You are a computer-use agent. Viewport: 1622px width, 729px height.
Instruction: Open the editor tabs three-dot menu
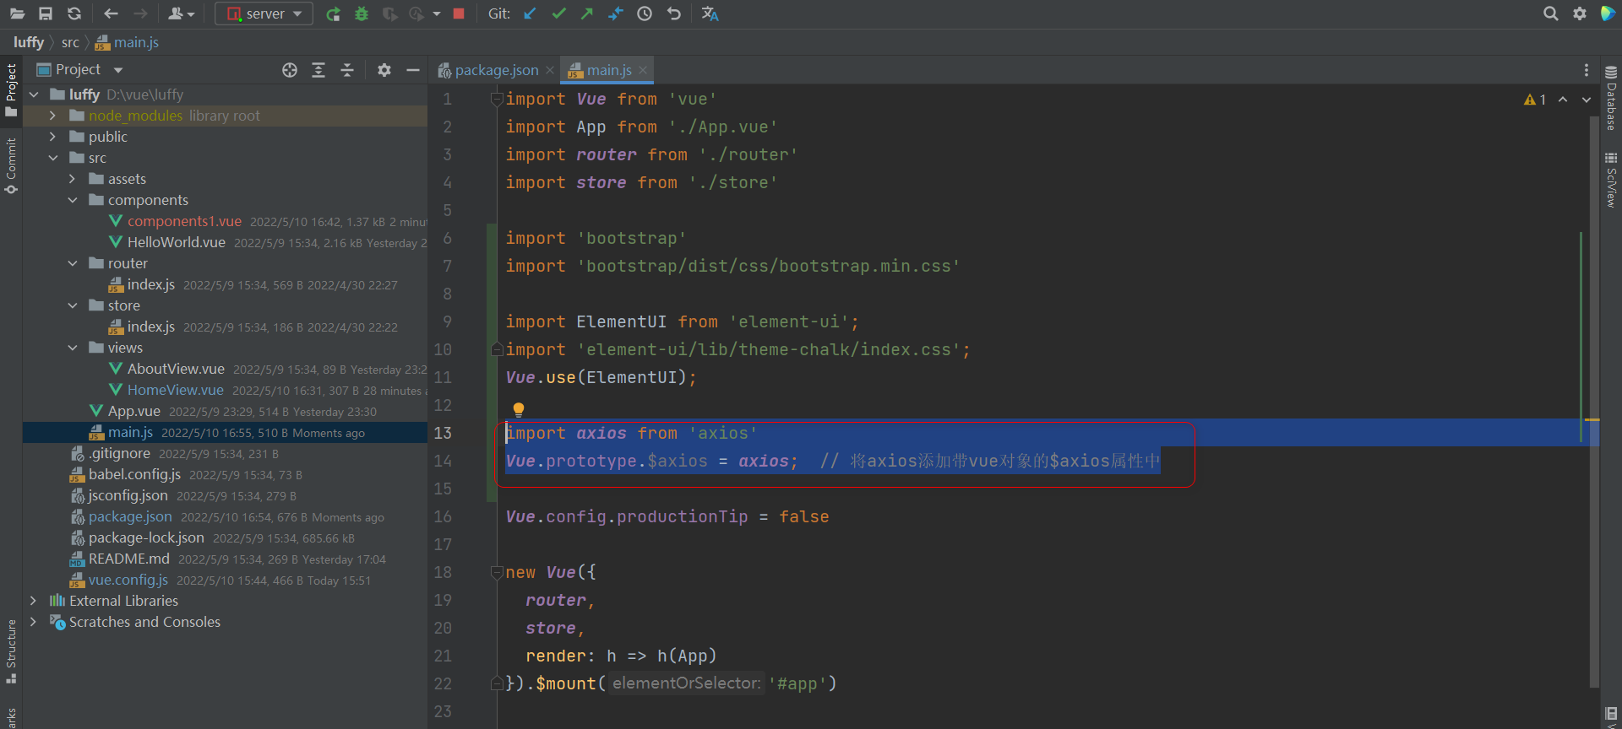pyautogui.click(x=1587, y=70)
